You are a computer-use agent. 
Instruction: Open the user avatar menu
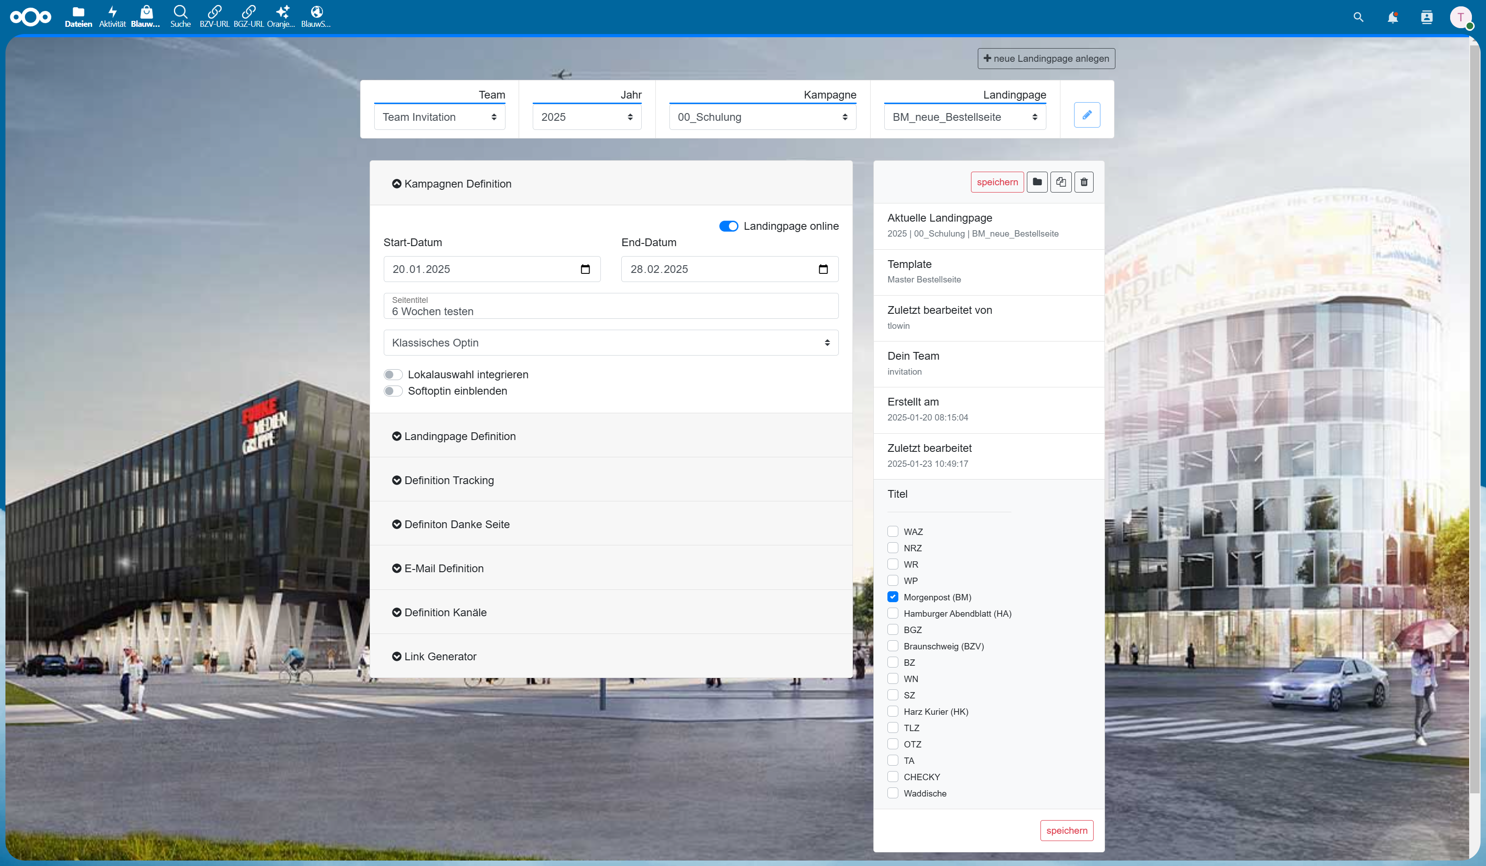[1461, 17]
